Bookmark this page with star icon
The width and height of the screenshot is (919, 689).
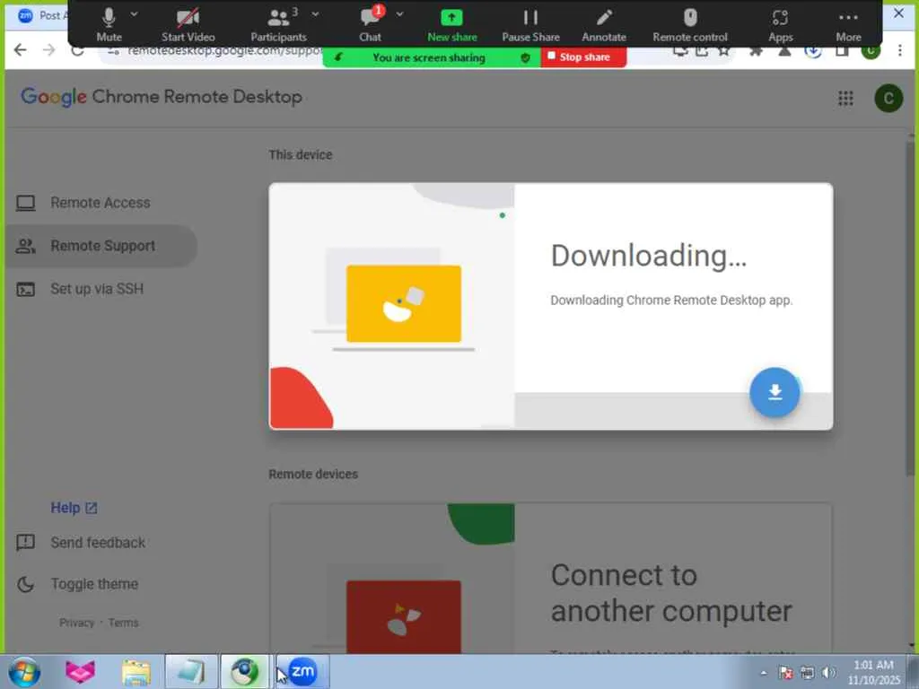pos(724,51)
